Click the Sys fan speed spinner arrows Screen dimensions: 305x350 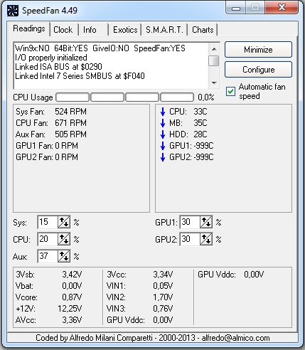64,222
